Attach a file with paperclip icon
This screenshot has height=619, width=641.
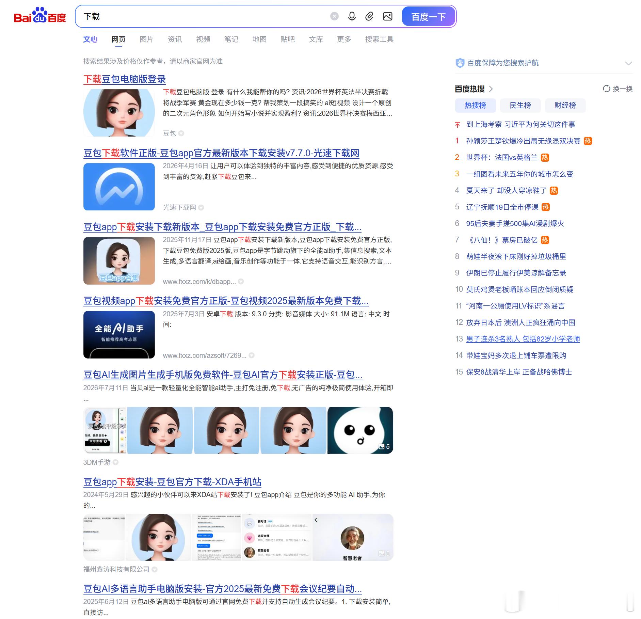tap(369, 16)
